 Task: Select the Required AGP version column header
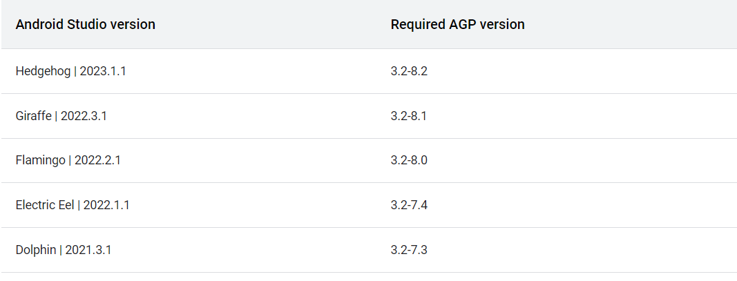click(457, 24)
